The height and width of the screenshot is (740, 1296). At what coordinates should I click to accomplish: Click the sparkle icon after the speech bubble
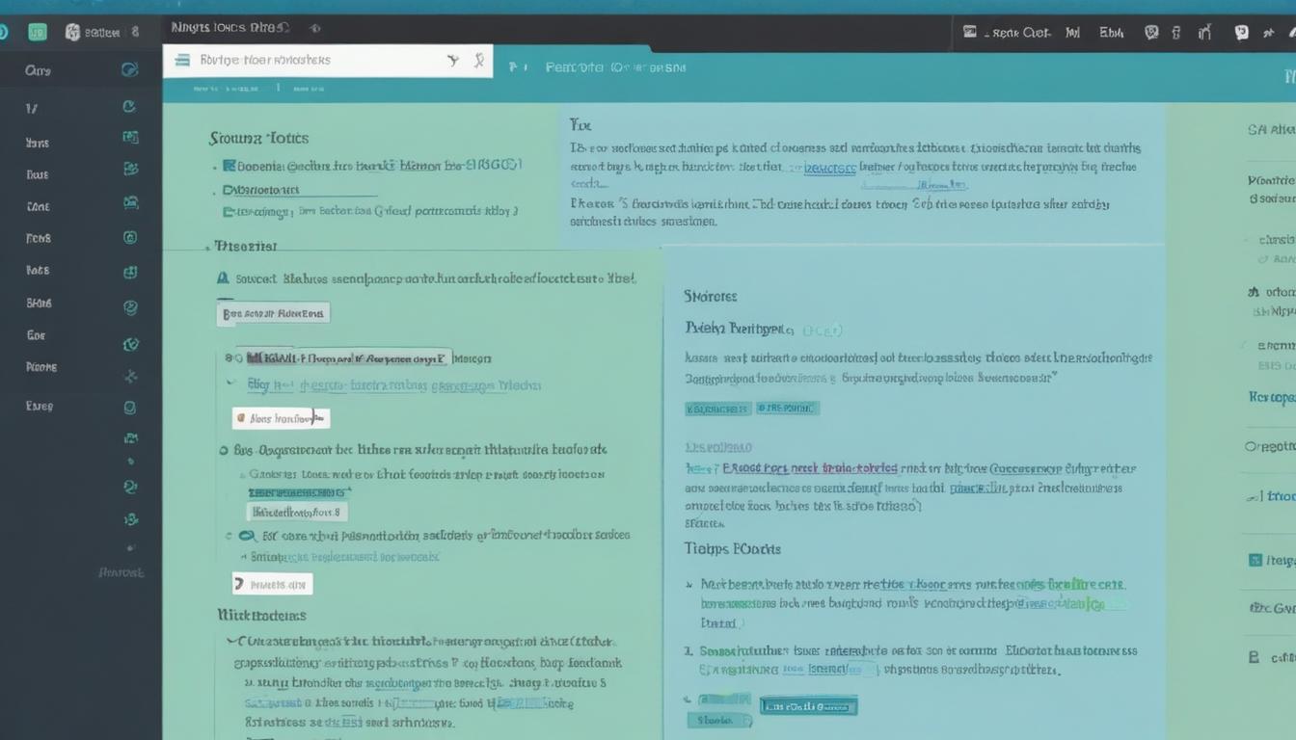(x=1268, y=32)
